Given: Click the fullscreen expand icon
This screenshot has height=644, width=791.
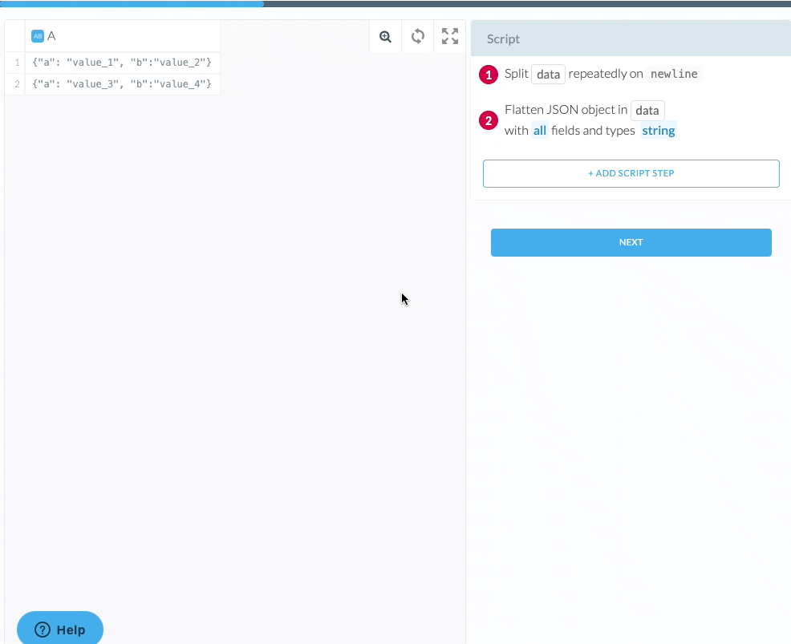Looking at the screenshot, I should [449, 35].
